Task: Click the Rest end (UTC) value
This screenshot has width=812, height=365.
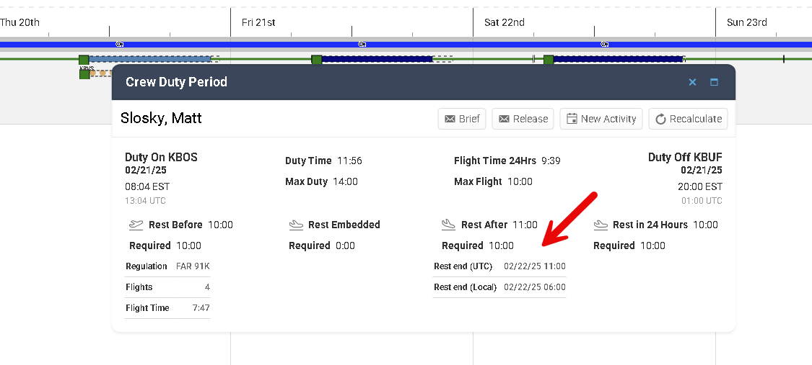Action: [x=534, y=266]
